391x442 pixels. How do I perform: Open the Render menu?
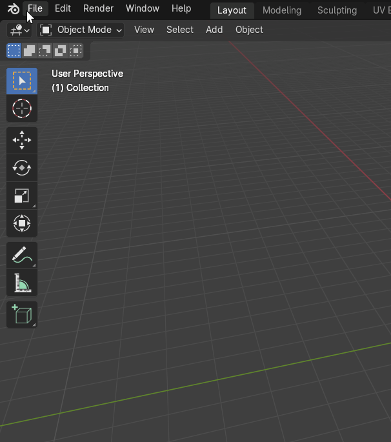(98, 8)
